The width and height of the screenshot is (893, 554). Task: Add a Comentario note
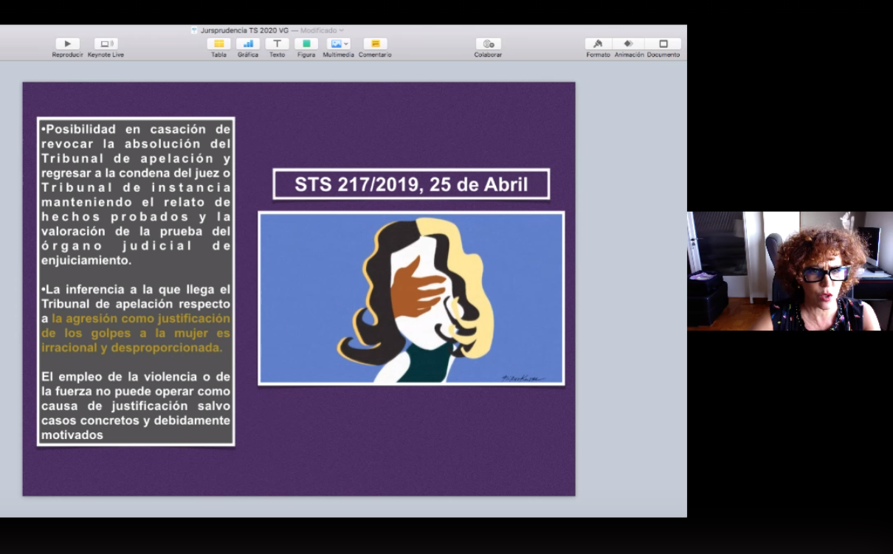(x=375, y=44)
